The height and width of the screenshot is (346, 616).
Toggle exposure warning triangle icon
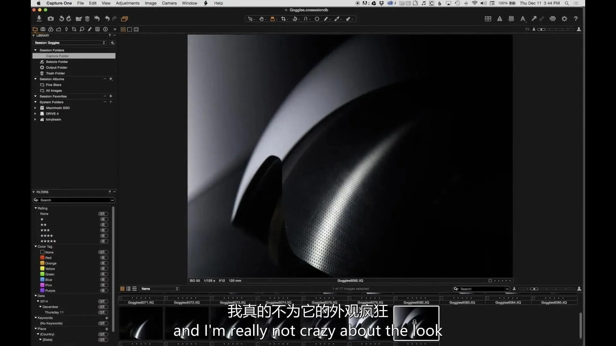[500, 19]
